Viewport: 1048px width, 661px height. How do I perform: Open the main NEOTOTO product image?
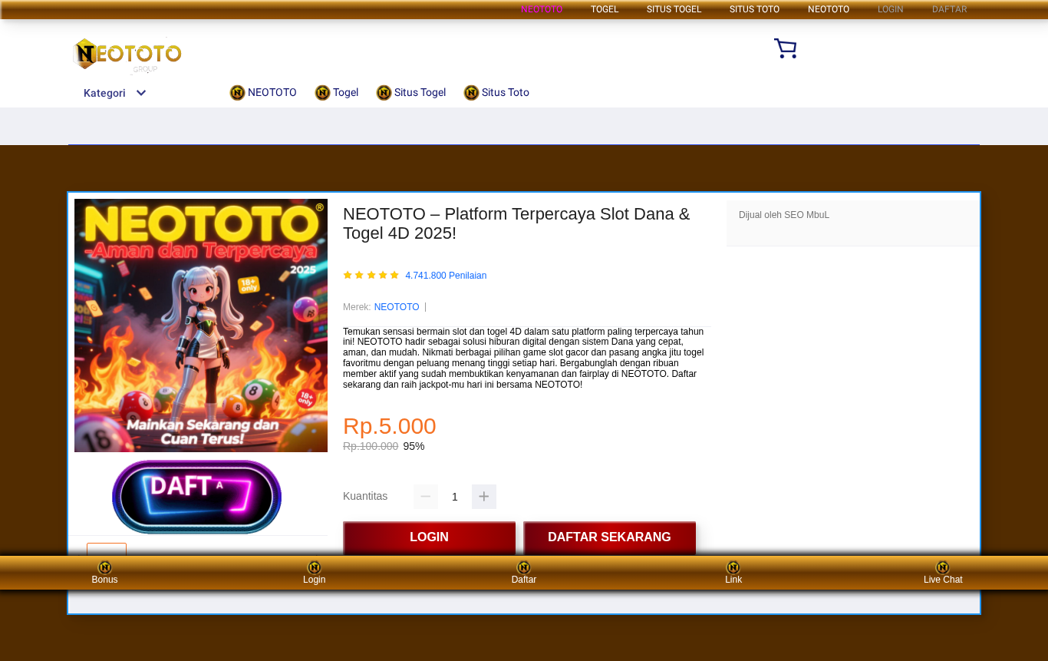[x=201, y=326]
